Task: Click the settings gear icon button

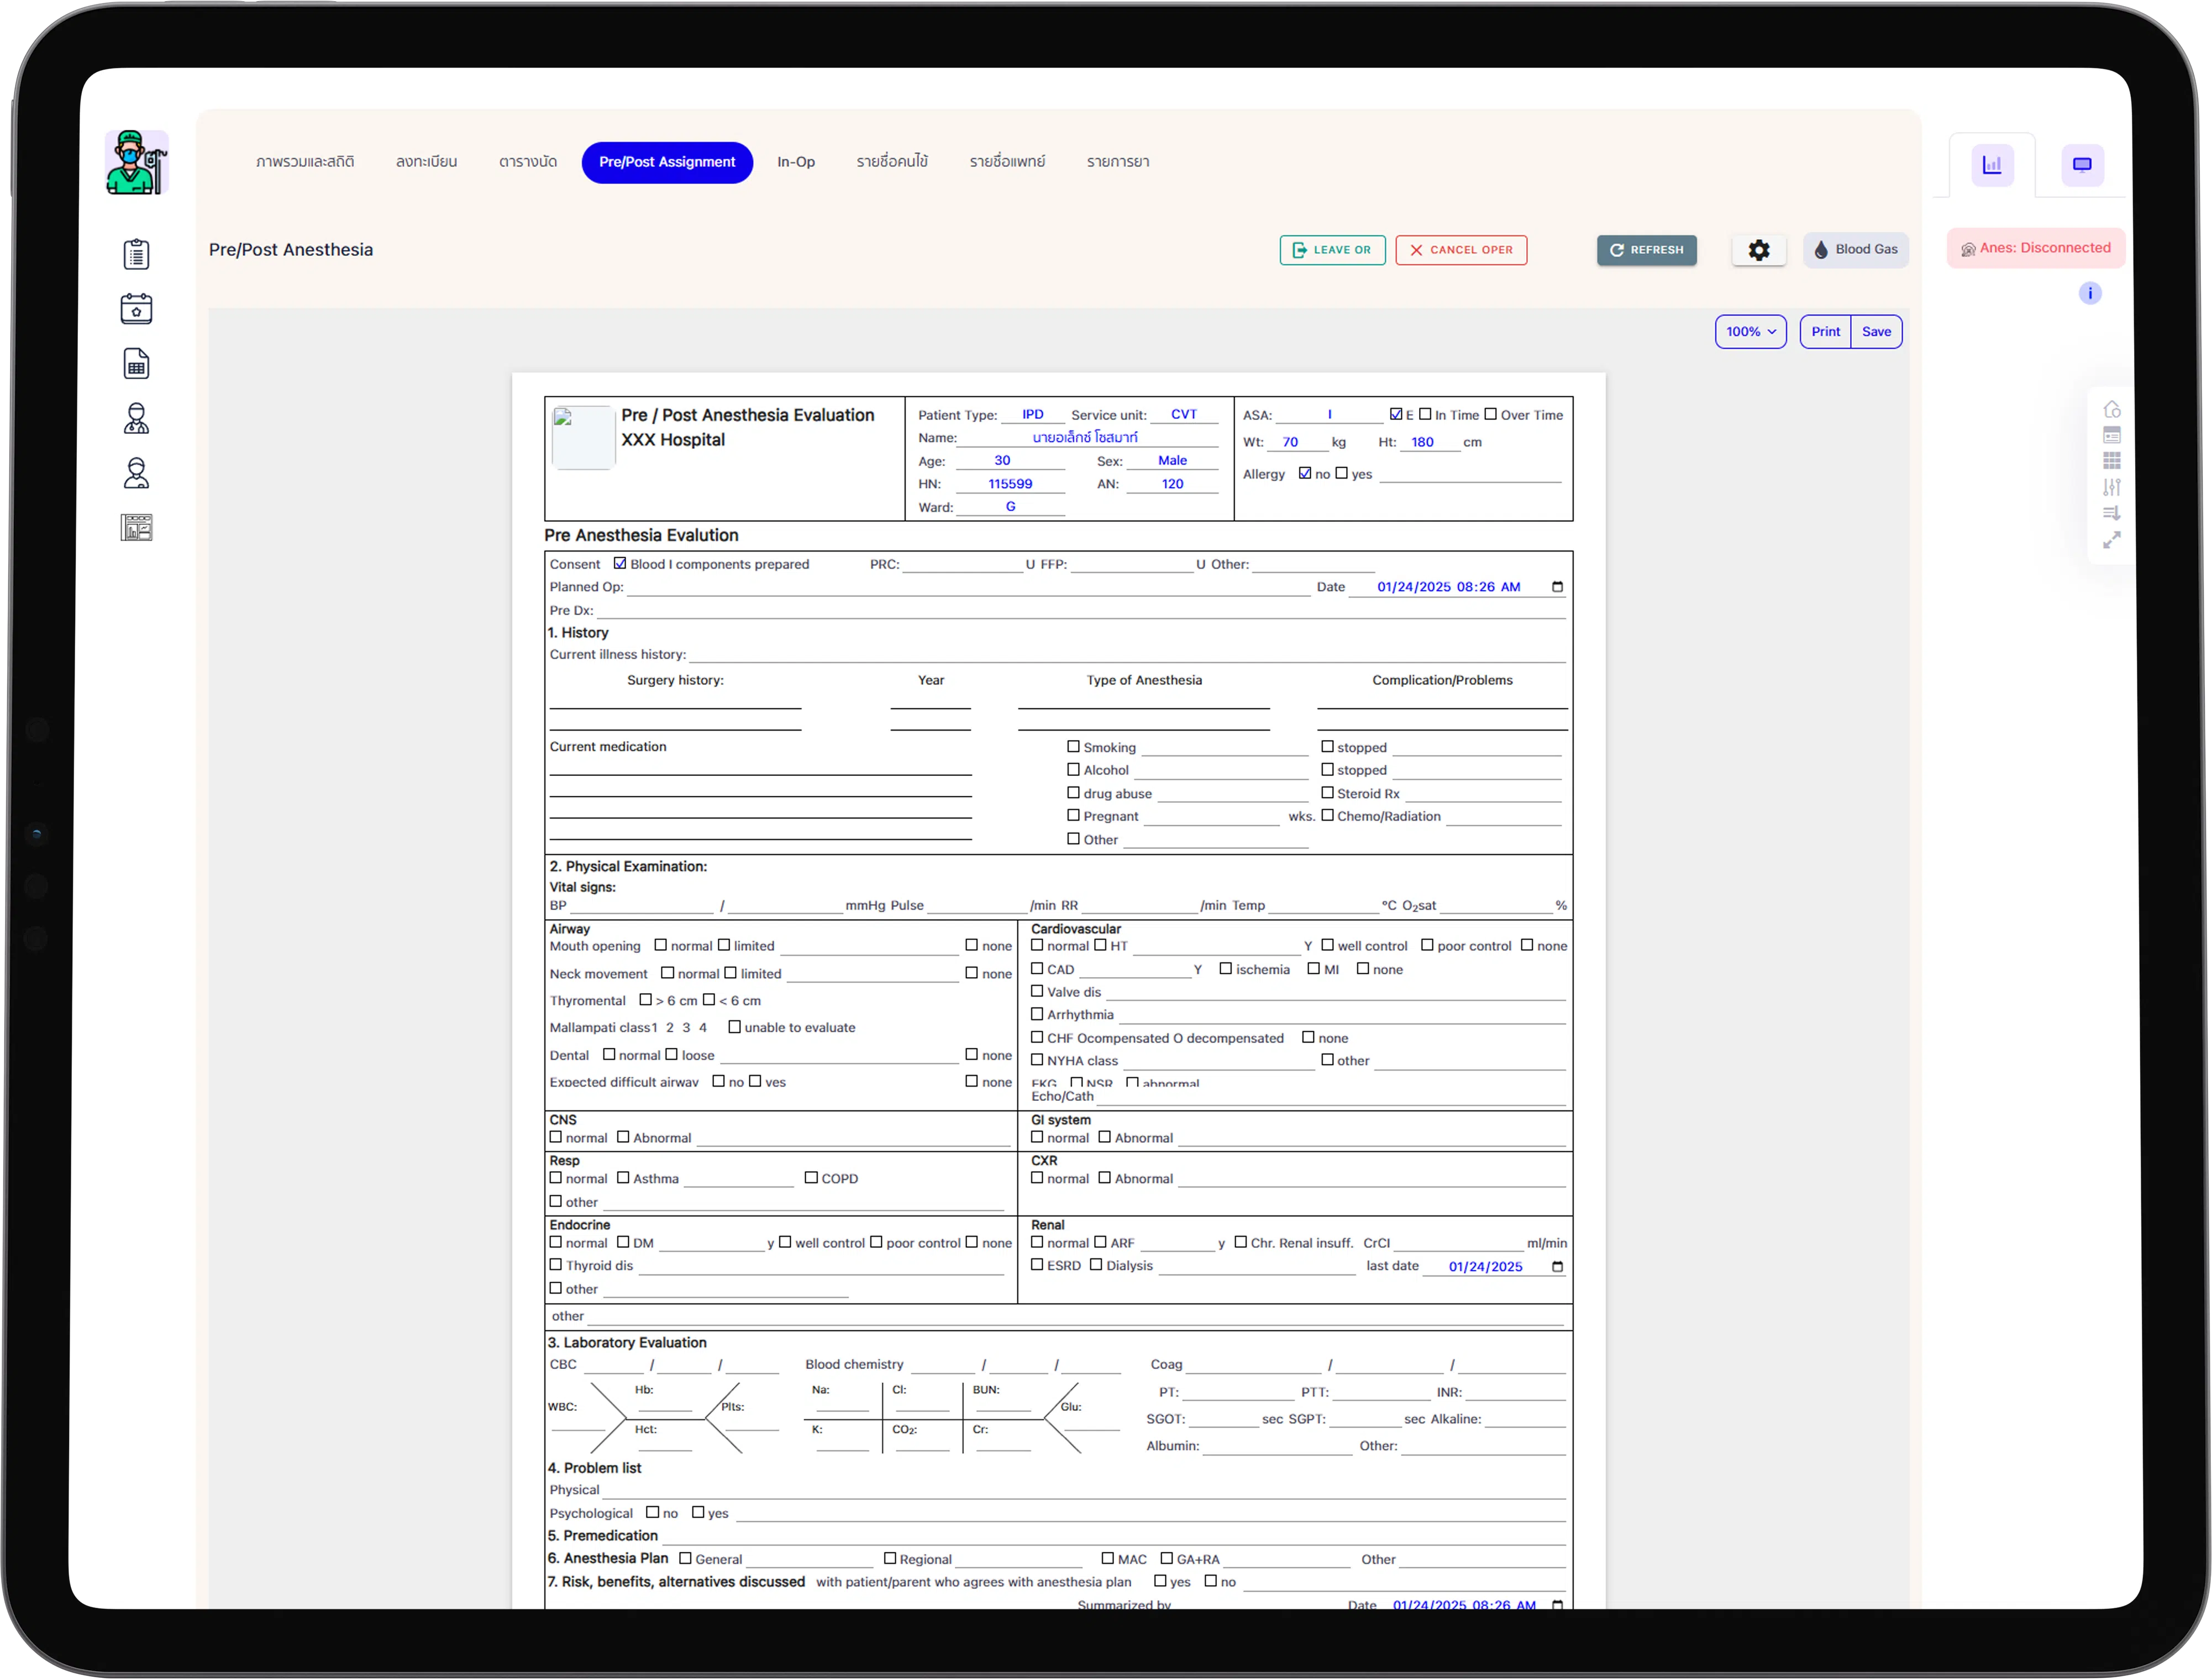Action: [1758, 250]
